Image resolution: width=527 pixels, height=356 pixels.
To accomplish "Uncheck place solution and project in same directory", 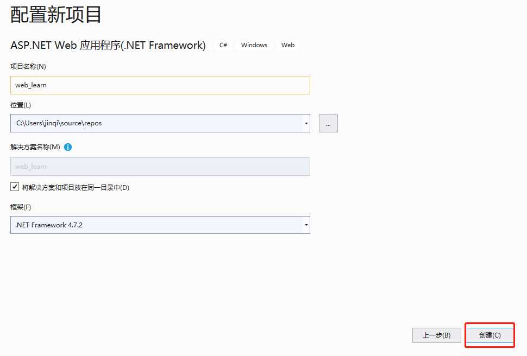I will (x=15, y=187).
